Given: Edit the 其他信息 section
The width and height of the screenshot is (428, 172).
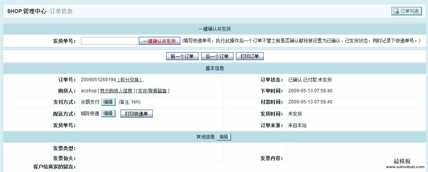Looking at the screenshot, I should click(223, 137).
